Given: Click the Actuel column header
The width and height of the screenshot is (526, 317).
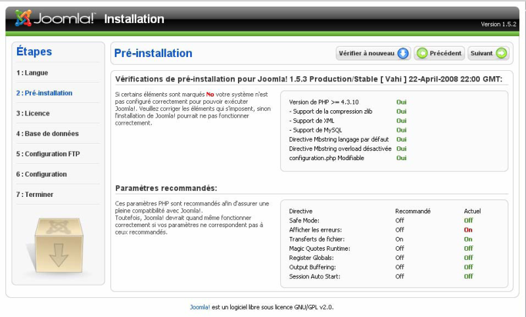Looking at the screenshot, I should pos(472,211).
